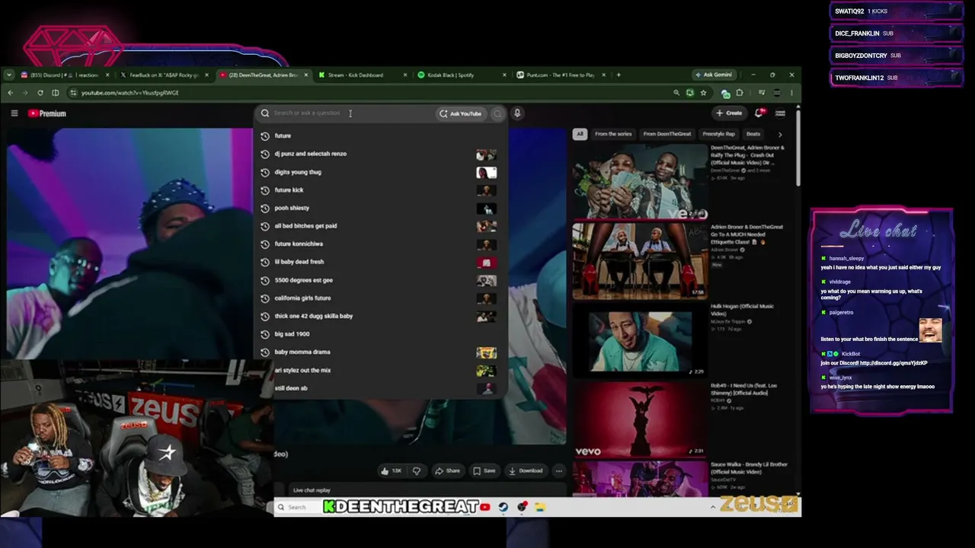
Task: Select the 'Beats' filter chip
Action: tap(753, 134)
